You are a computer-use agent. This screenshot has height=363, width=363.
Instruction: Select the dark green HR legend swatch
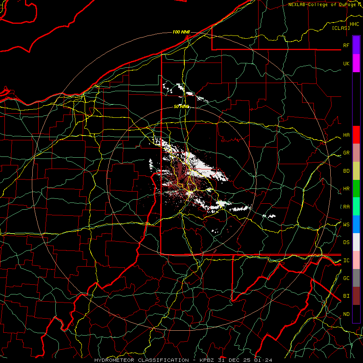[356, 188]
